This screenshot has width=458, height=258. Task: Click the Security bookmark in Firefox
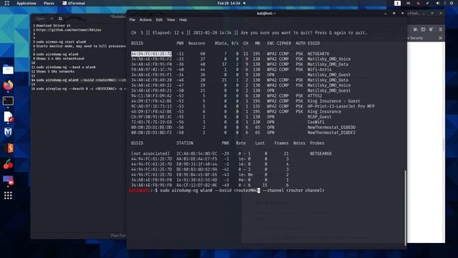point(416,38)
